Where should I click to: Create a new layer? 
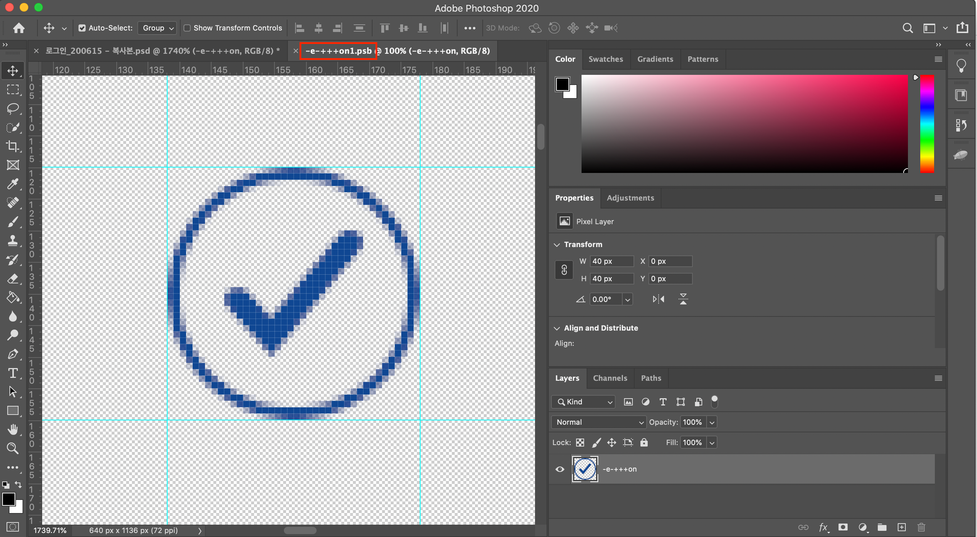902,527
